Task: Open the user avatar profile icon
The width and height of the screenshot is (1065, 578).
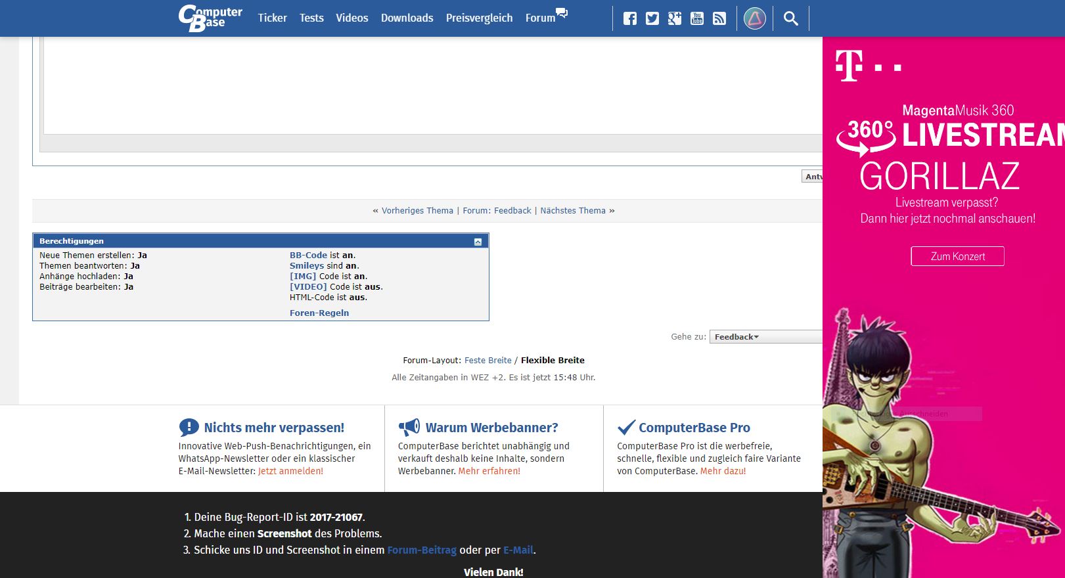Action: (755, 18)
